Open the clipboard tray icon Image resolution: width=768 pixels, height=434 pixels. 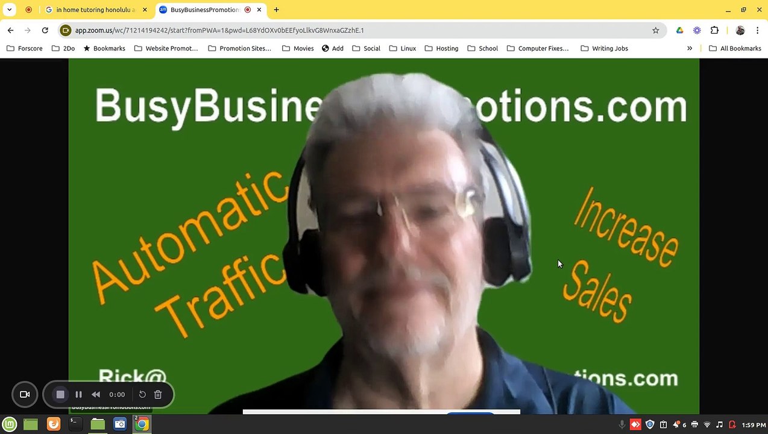tap(664, 425)
